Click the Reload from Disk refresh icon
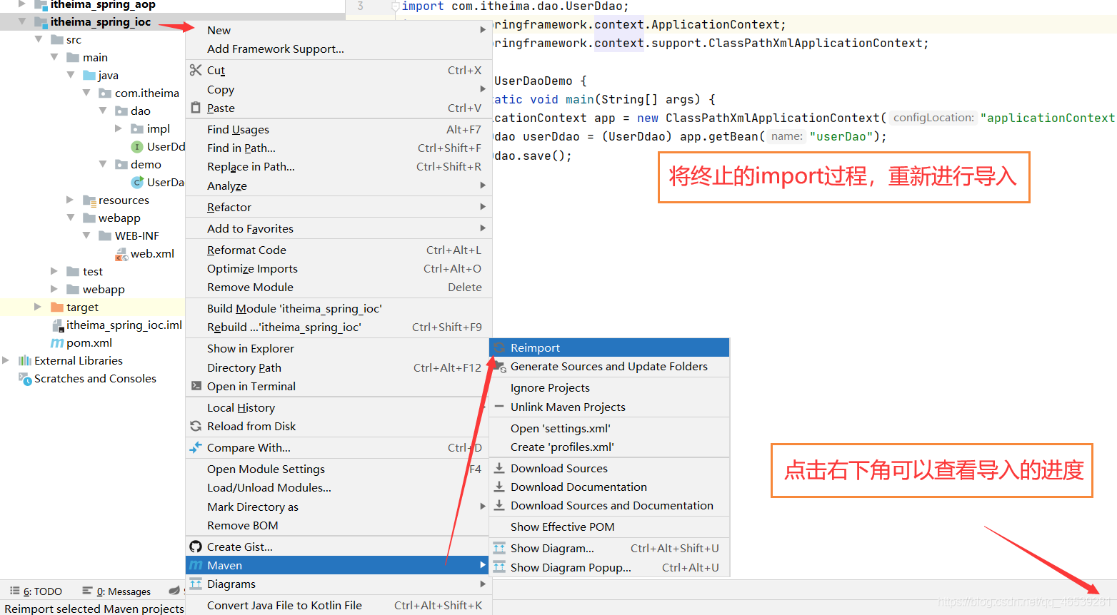Image resolution: width=1117 pixels, height=615 pixels. pyautogui.click(x=196, y=426)
